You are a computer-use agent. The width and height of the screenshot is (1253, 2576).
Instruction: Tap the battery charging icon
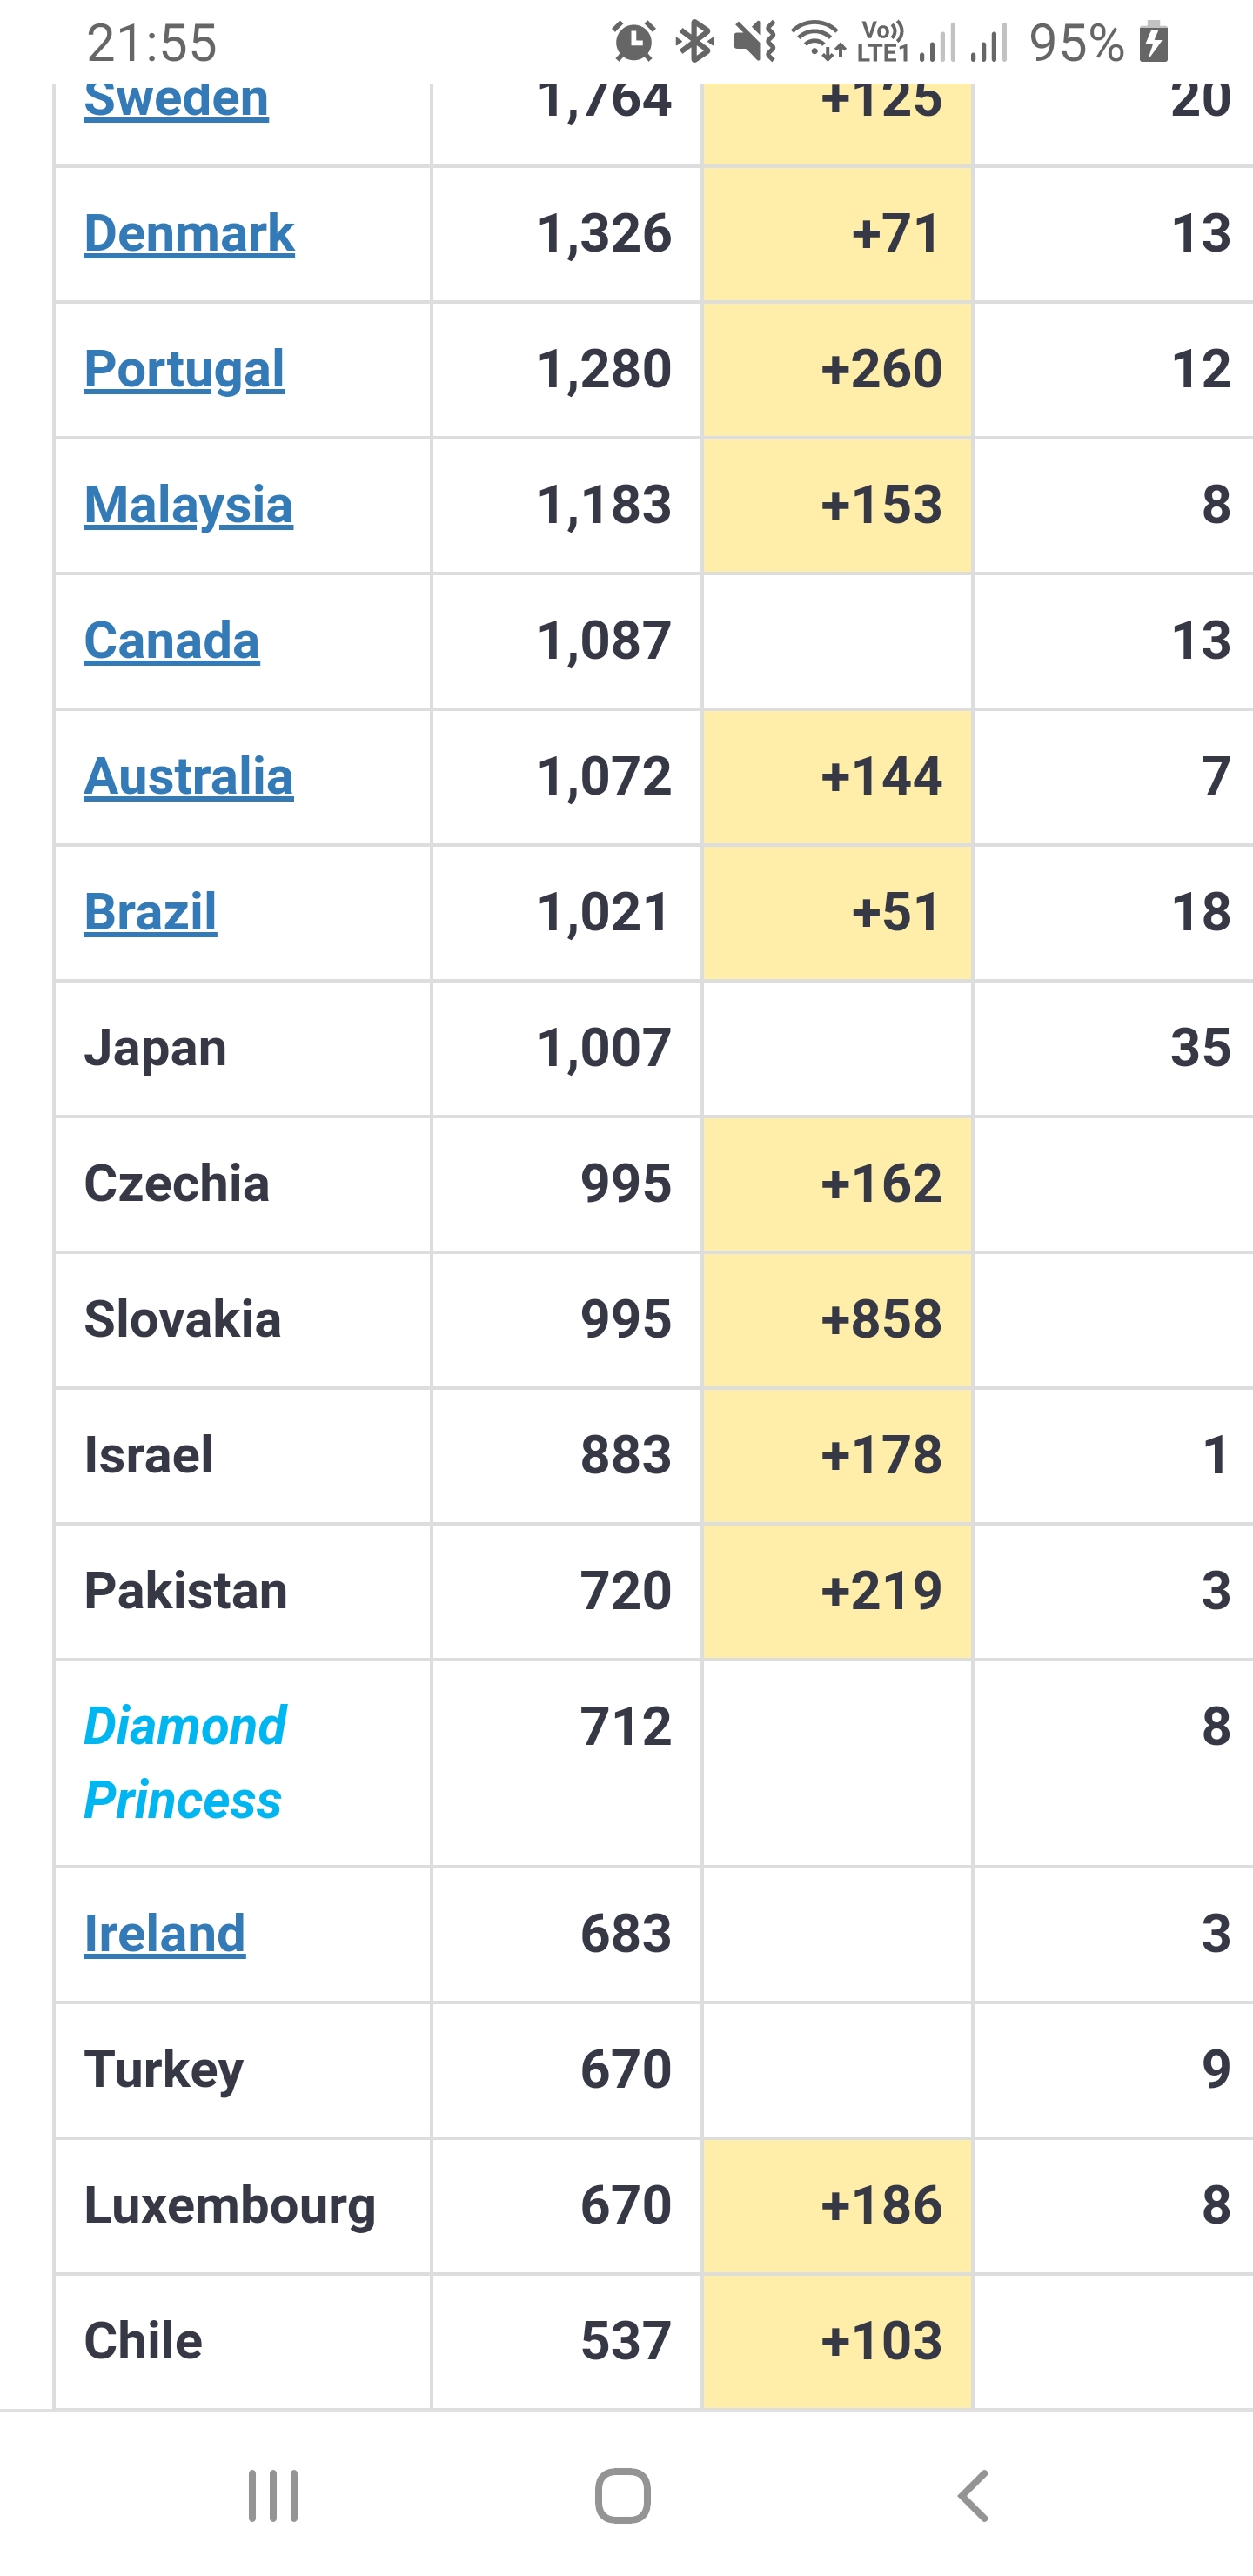point(1154,42)
